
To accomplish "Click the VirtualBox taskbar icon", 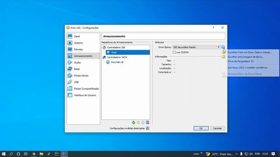I will point(64,154).
